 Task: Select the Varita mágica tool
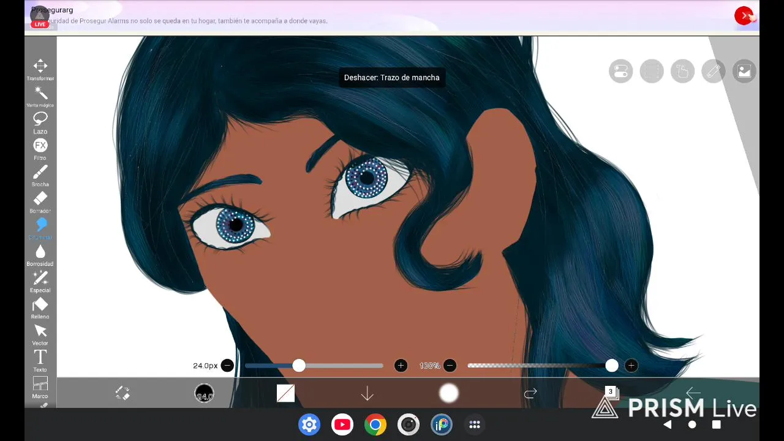(x=40, y=97)
